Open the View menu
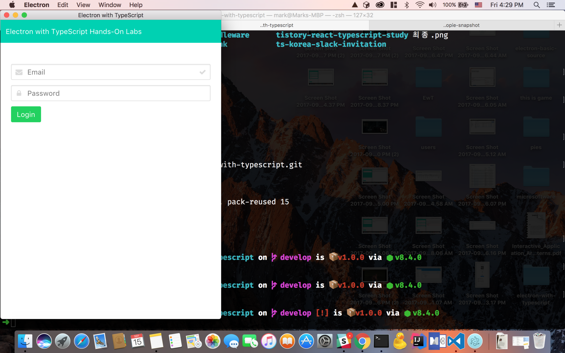565x353 pixels. pos(83,5)
